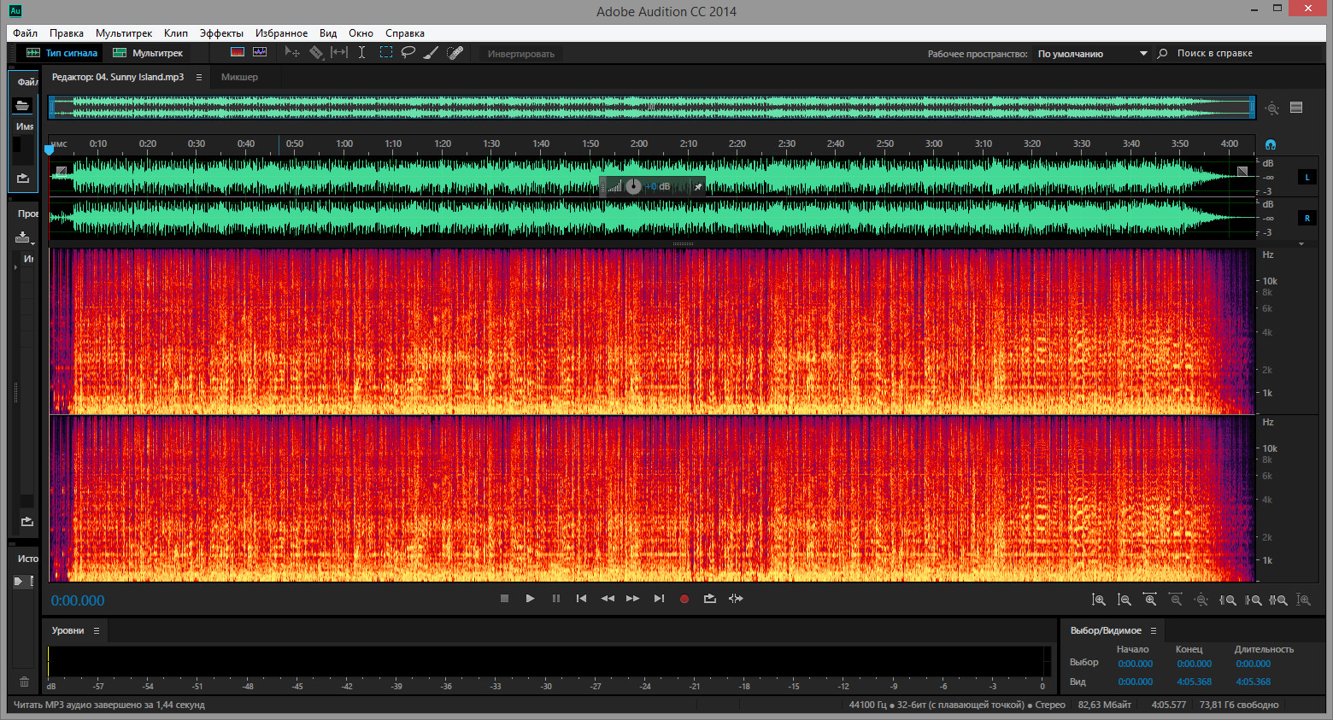The height and width of the screenshot is (720, 1333).
Task: Click Open File folder icon in Файлы panel
Action: pyautogui.click(x=22, y=105)
